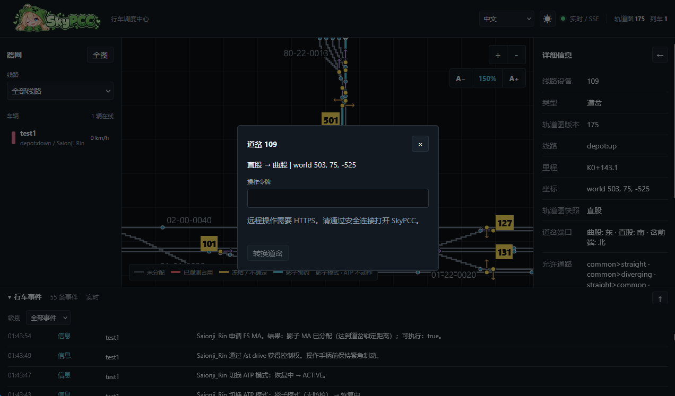Click the 01:43:47 ATP mode event row
This screenshot has width=675, height=396.
pyautogui.click(x=337, y=375)
